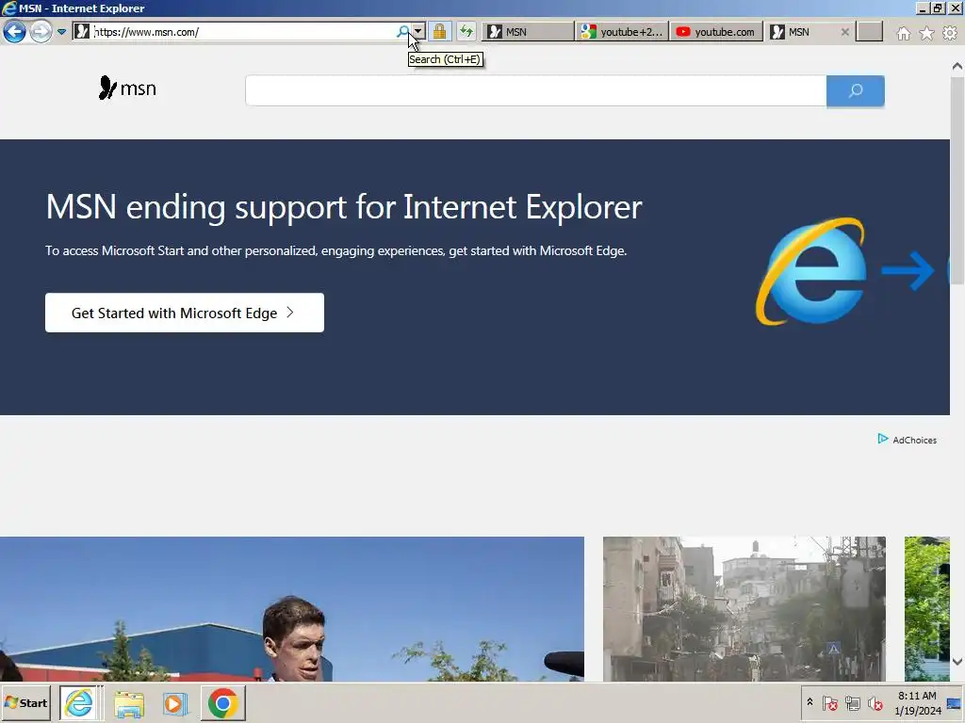Focus the address bar showing https://www.msn.com/

(243, 31)
